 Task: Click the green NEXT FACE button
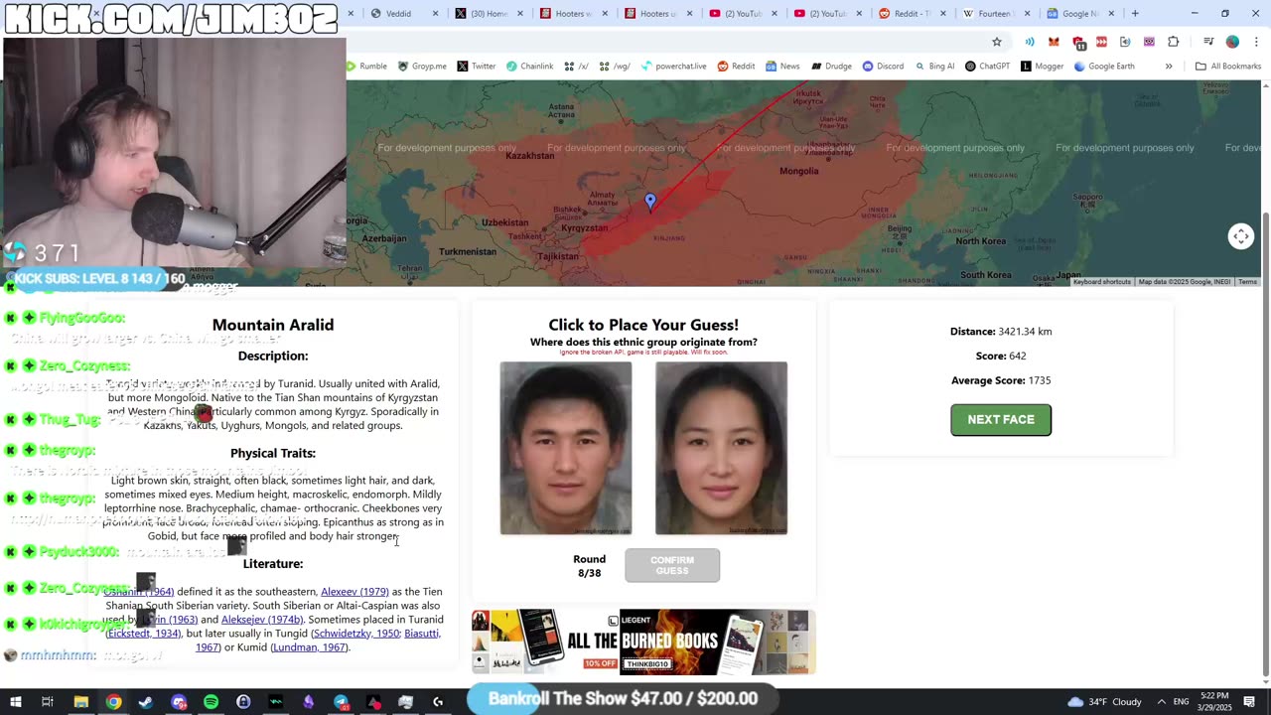coord(1001,419)
